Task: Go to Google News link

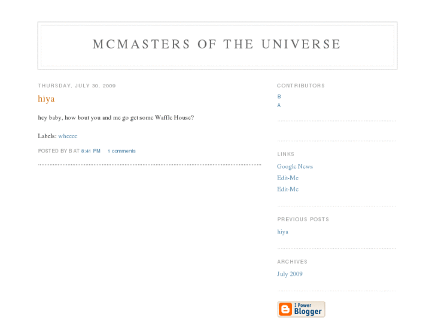Action: point(295,166)
